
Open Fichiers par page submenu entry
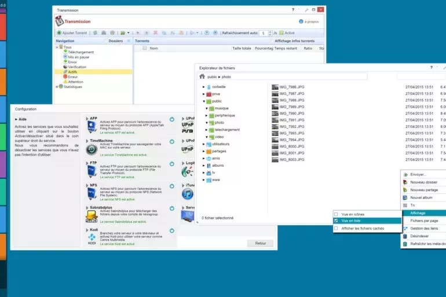point(423,221)
